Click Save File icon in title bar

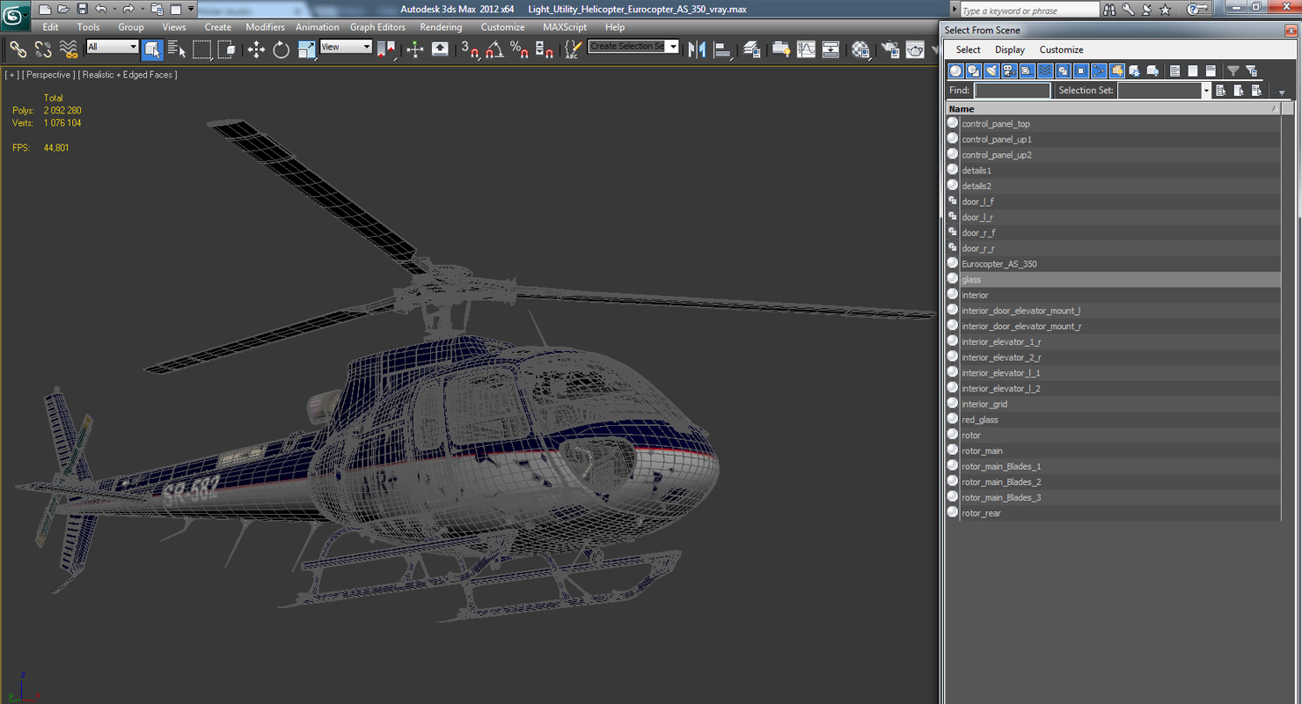[82, 9]
